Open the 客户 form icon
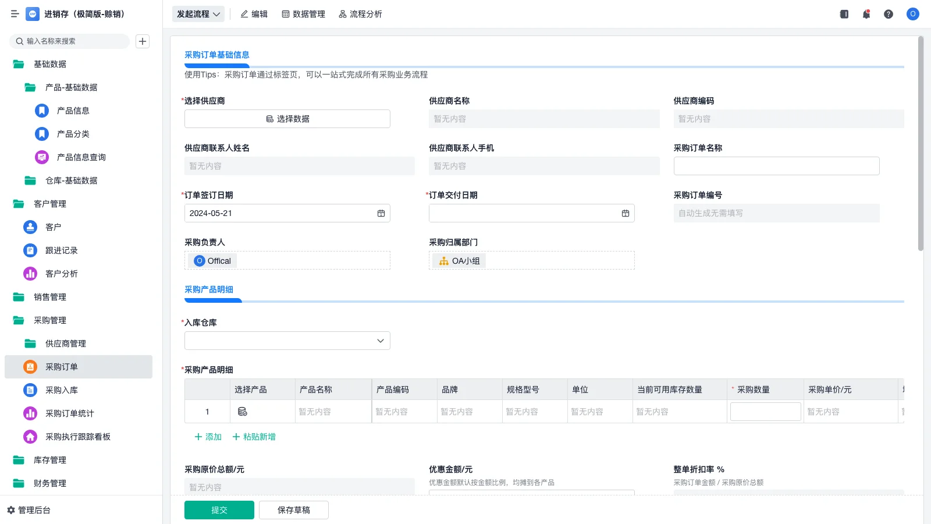The height and width of the screenshot is (524, 931). click(x=30, y=227)
